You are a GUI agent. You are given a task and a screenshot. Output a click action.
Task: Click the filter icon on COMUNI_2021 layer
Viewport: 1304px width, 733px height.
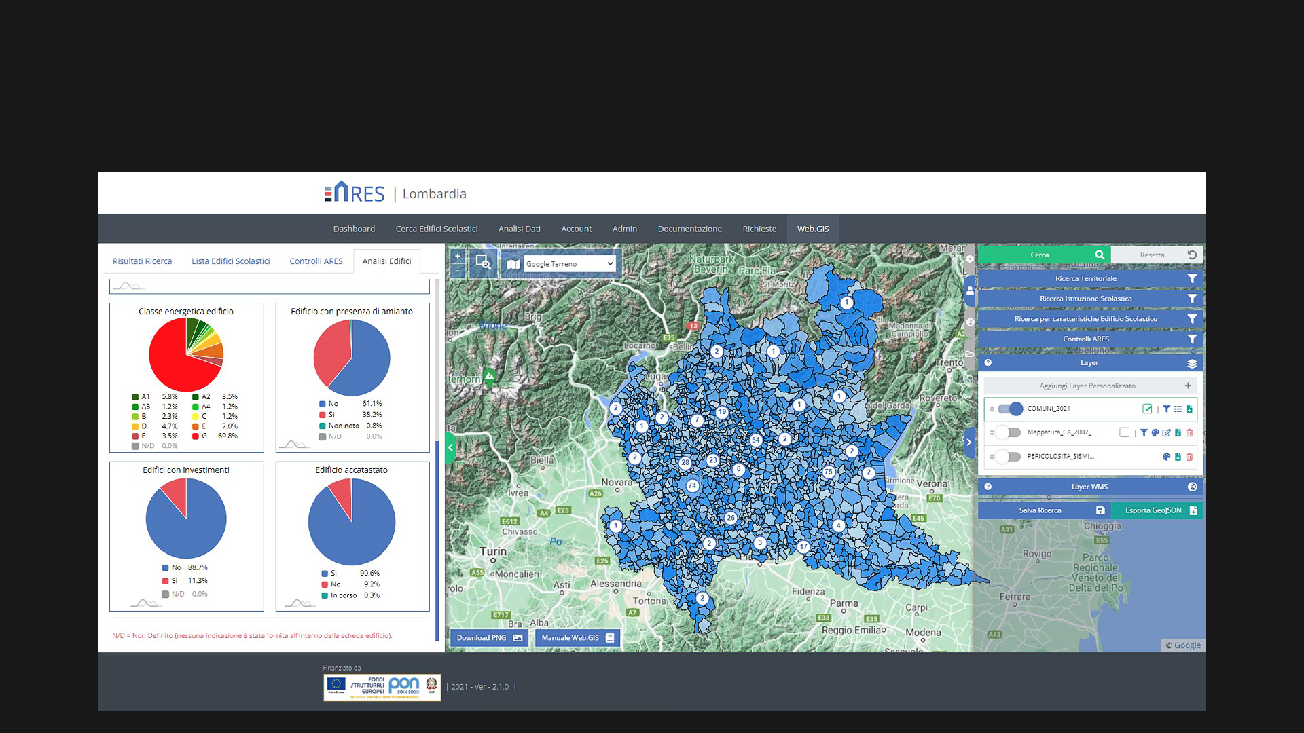click(x=1166, y=409)
